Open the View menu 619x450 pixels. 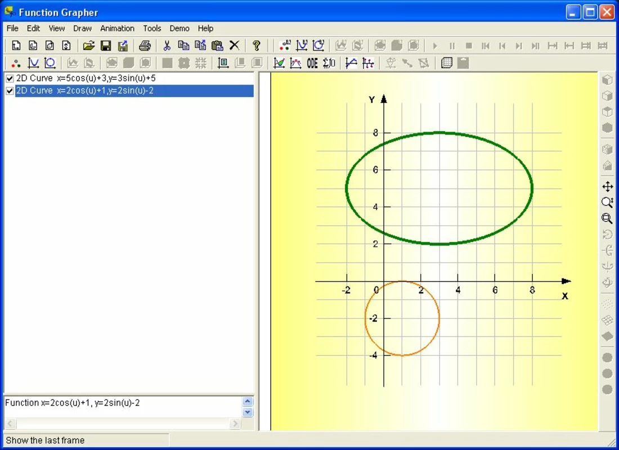pos(56,29)
